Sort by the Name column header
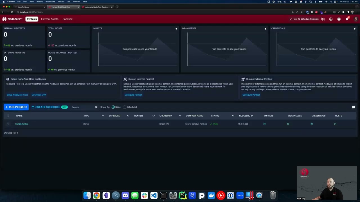This screenshot has width=360, height=202. 19,116
